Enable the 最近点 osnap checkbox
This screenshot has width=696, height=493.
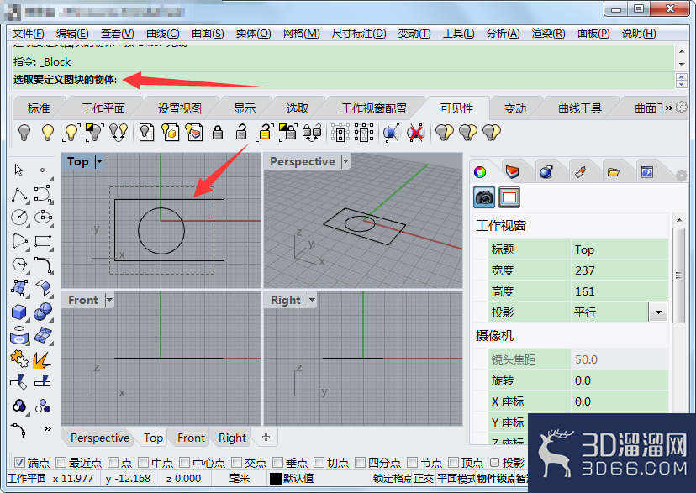pyautogui.click(x=61, y=463)
